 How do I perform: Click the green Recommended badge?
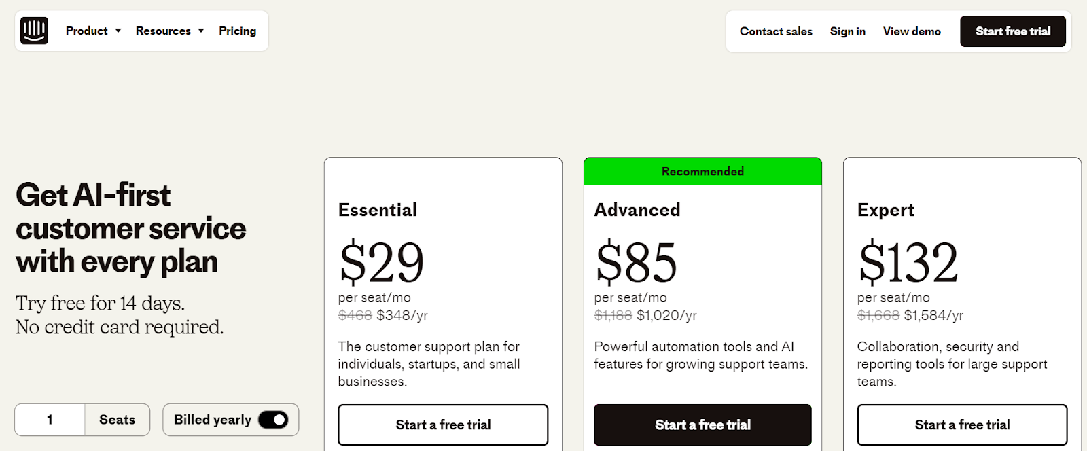[702, 171]
